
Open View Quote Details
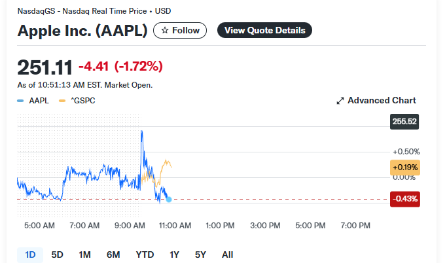click(264, 30)
